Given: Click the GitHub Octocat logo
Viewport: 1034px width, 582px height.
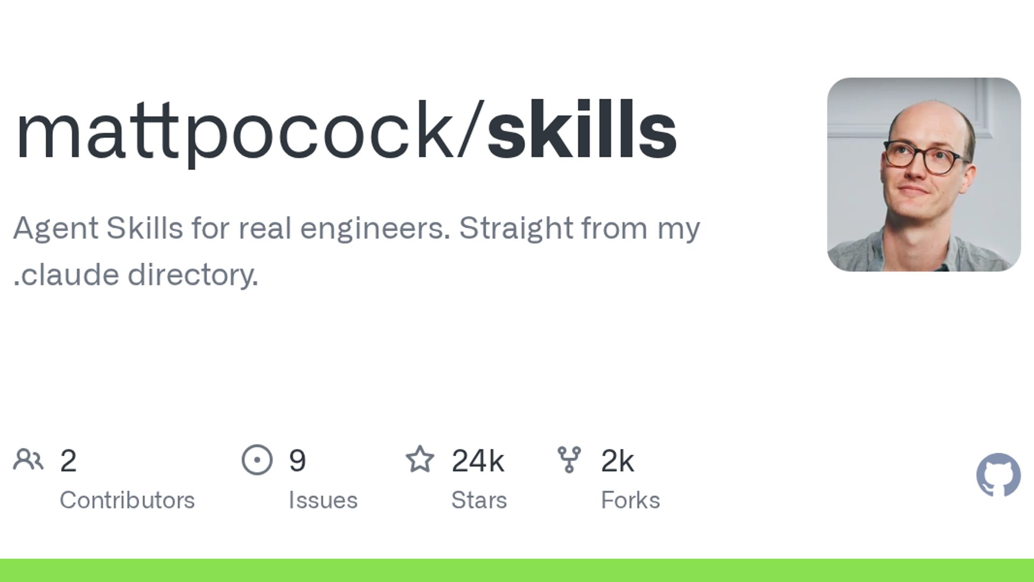Looking at the screenshot, I should coord(998,475).
